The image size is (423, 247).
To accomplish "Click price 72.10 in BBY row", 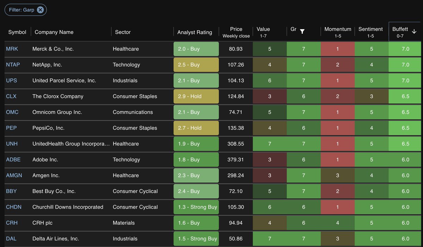I will coord(236,191).
